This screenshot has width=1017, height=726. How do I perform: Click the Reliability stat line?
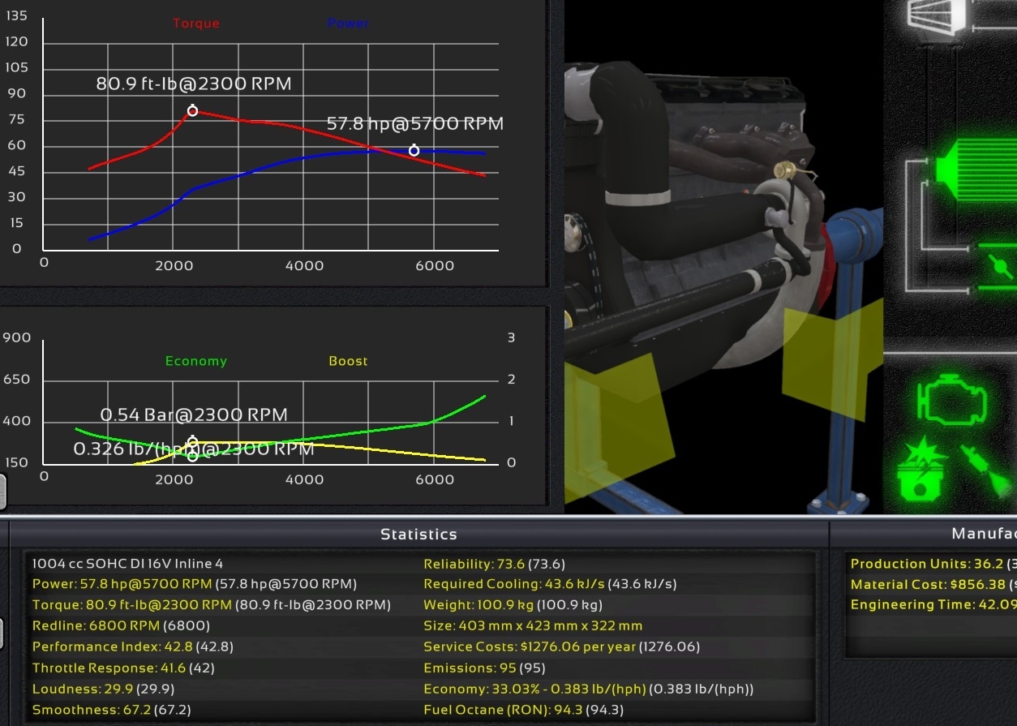[x=494, y=564]
